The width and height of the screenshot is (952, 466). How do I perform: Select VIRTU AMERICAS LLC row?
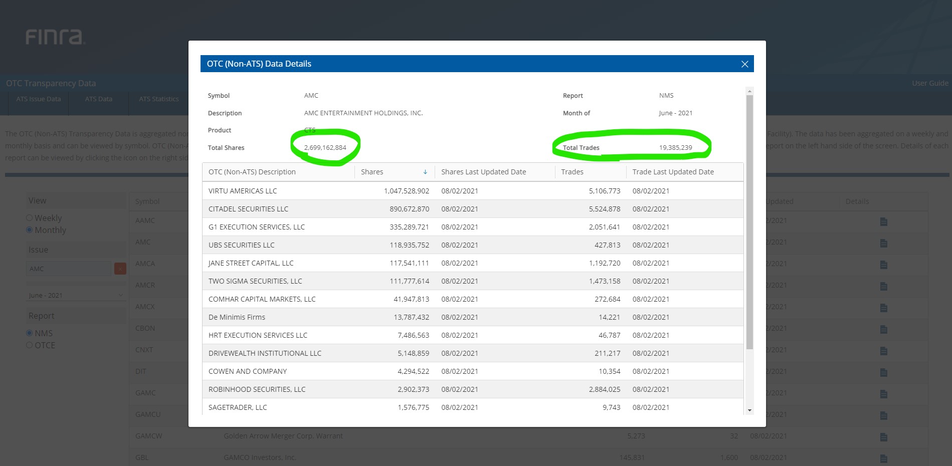point(473,191)
